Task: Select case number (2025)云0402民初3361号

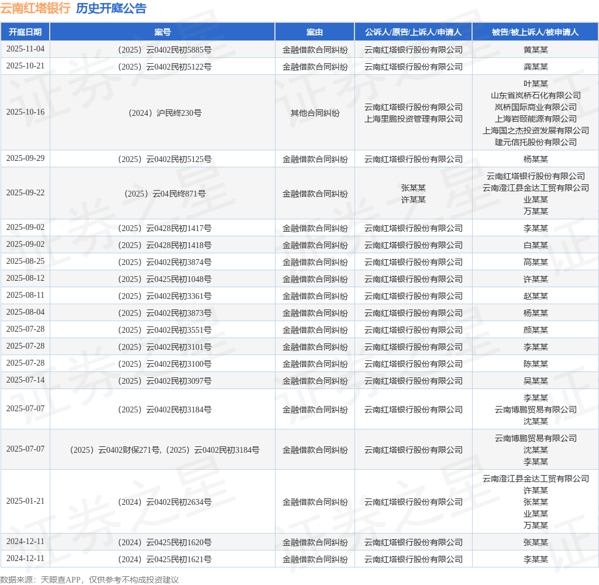Action: pos(164,296)
